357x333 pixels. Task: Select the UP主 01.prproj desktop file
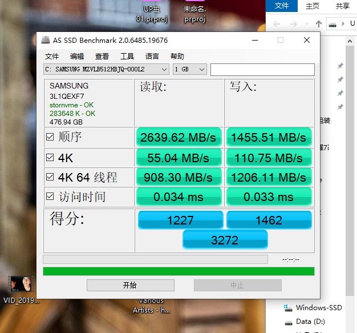point(152,11)
